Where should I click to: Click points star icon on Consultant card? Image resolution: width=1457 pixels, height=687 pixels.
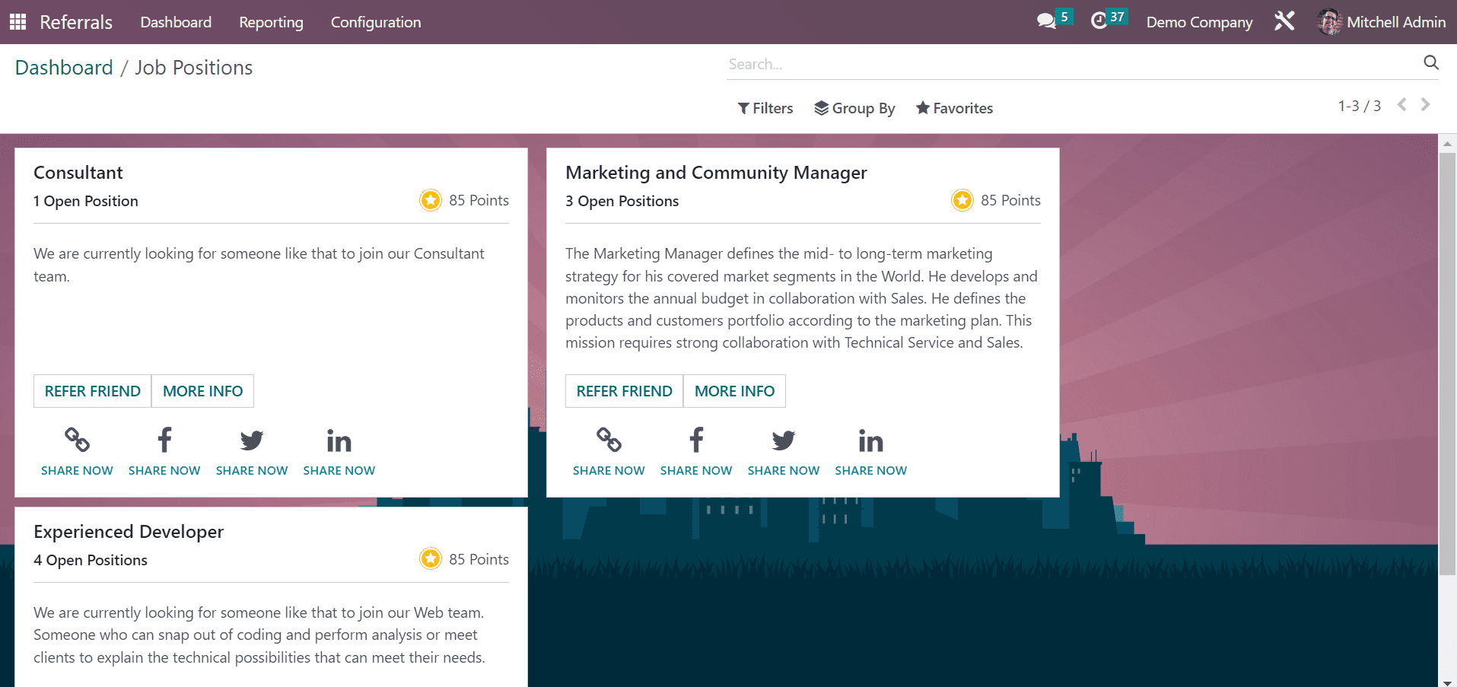point(431,200)
